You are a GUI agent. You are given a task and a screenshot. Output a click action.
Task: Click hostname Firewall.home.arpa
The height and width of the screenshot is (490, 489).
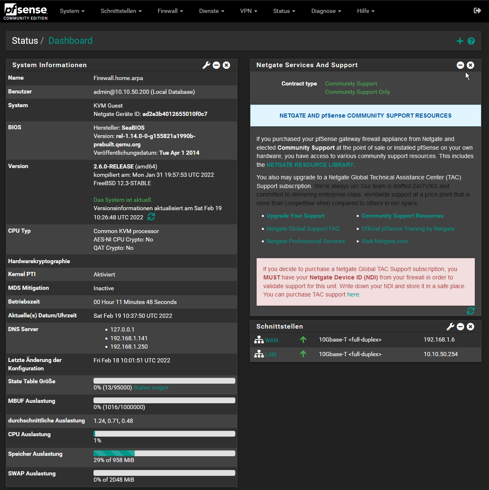(118, 78)
